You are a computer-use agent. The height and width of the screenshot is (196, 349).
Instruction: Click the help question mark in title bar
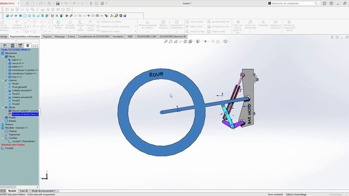pos(331,3)
